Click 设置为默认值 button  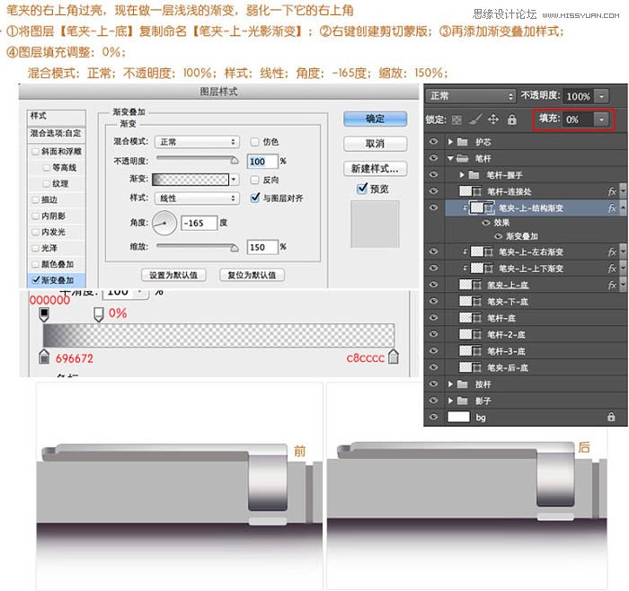click(x=173, y=275)
